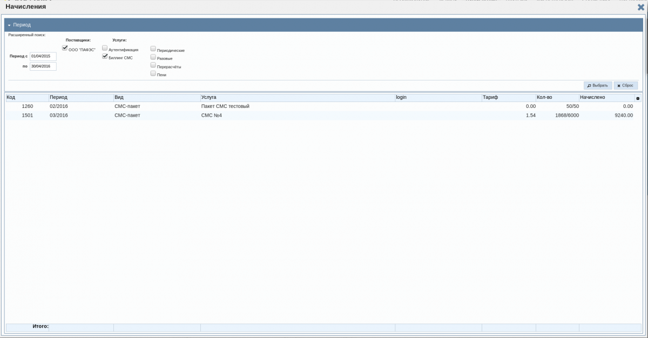Sort by the Код column header

point(27,98)
